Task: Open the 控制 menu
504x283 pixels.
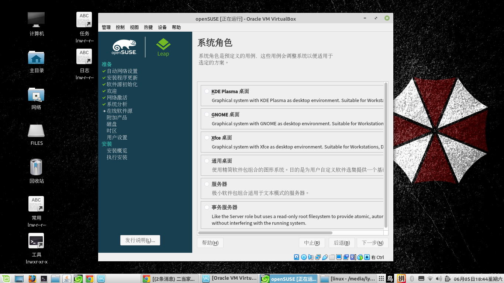Action: [120, 27]
